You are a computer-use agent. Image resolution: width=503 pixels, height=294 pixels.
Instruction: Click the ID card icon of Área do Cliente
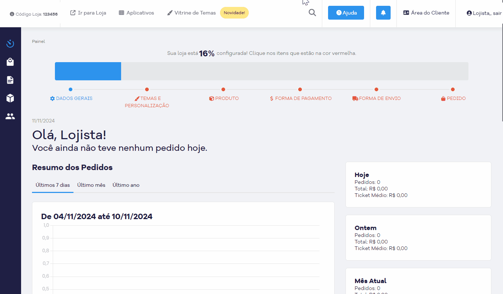406,13
